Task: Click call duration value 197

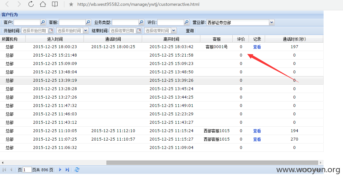Action: click(294, 47)
